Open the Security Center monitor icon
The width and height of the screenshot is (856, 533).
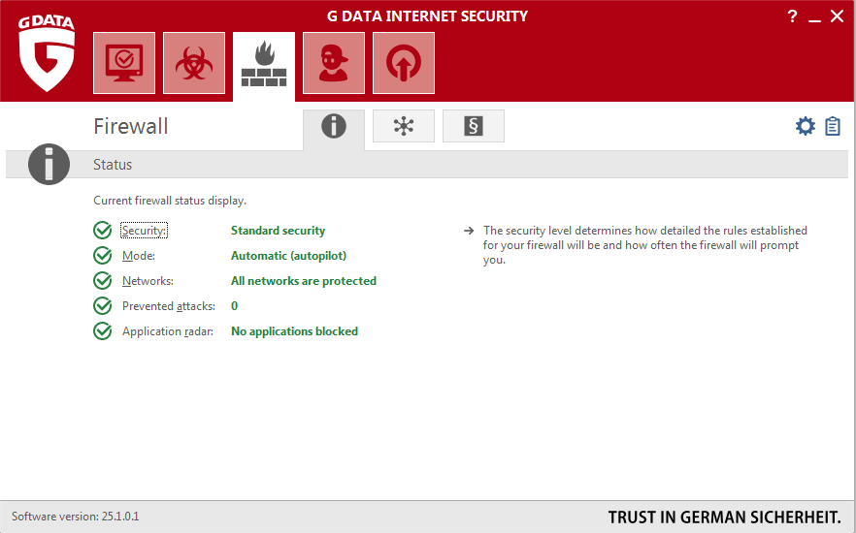point(124,63)
